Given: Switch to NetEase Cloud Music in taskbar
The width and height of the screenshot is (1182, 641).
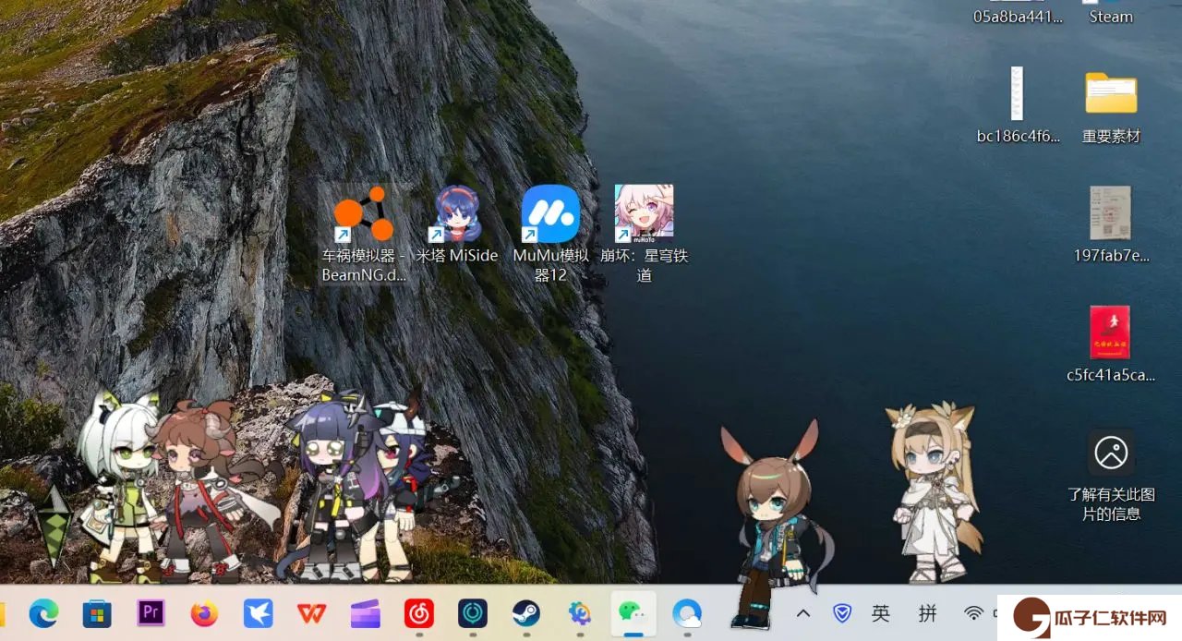Looking at the screenshot, I should coord(419,613).
